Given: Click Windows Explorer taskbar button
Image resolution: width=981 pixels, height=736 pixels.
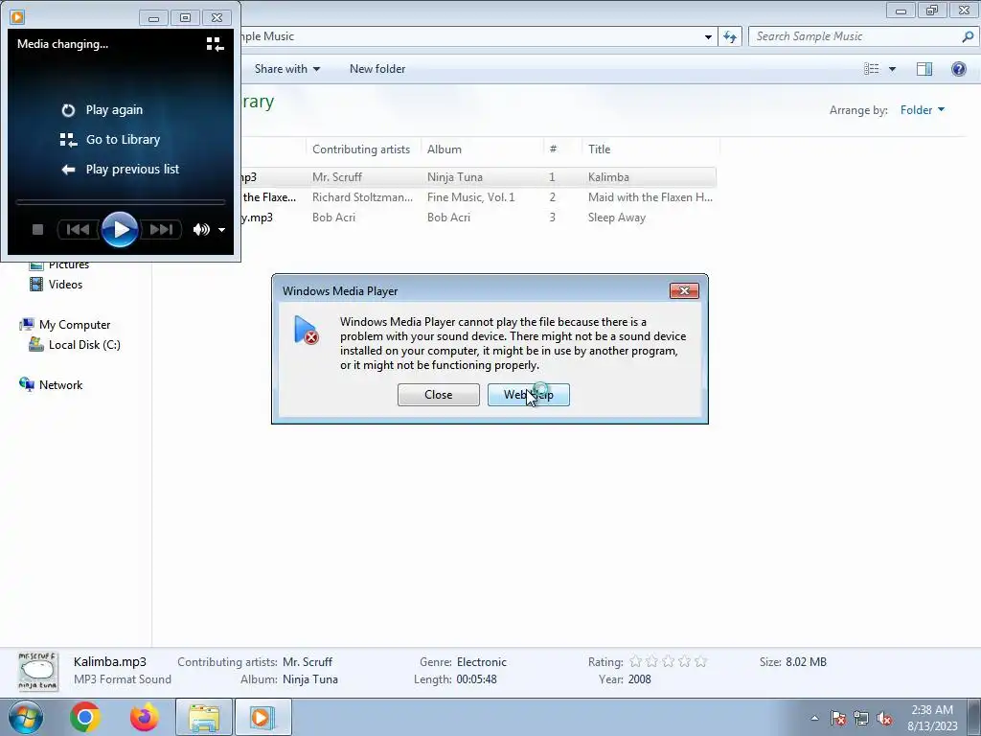Looking at the screenshot, I should [x=204, y=717].
